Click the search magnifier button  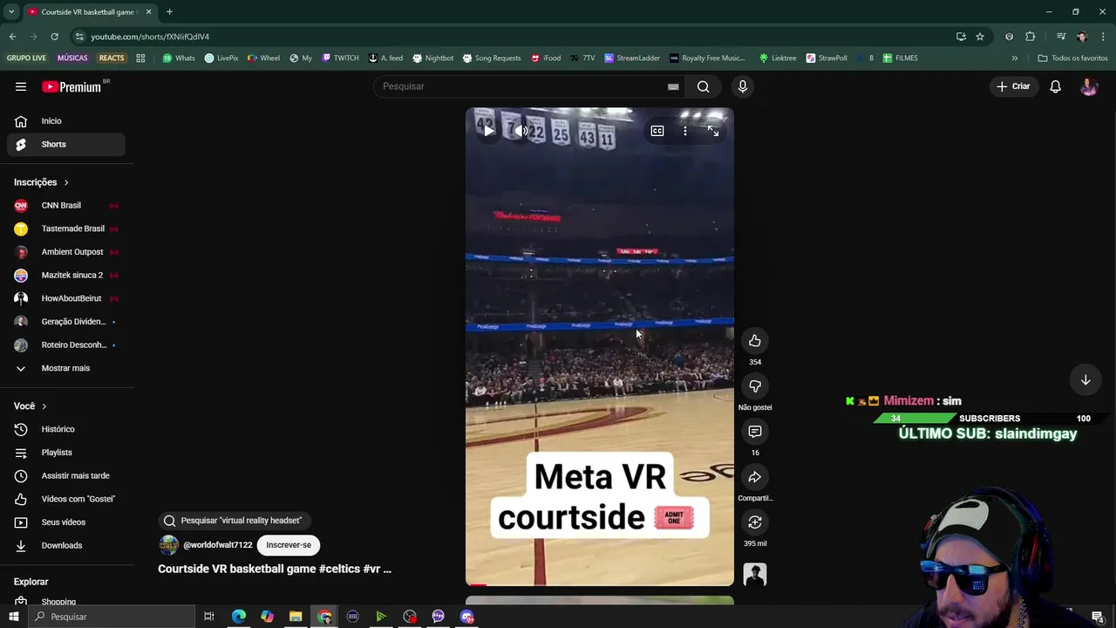tap(703, 86)
